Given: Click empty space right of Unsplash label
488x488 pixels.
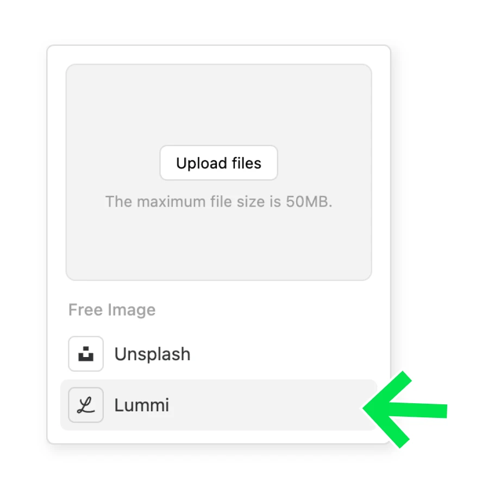Looking at the screenshot, I should coord(280,354).
